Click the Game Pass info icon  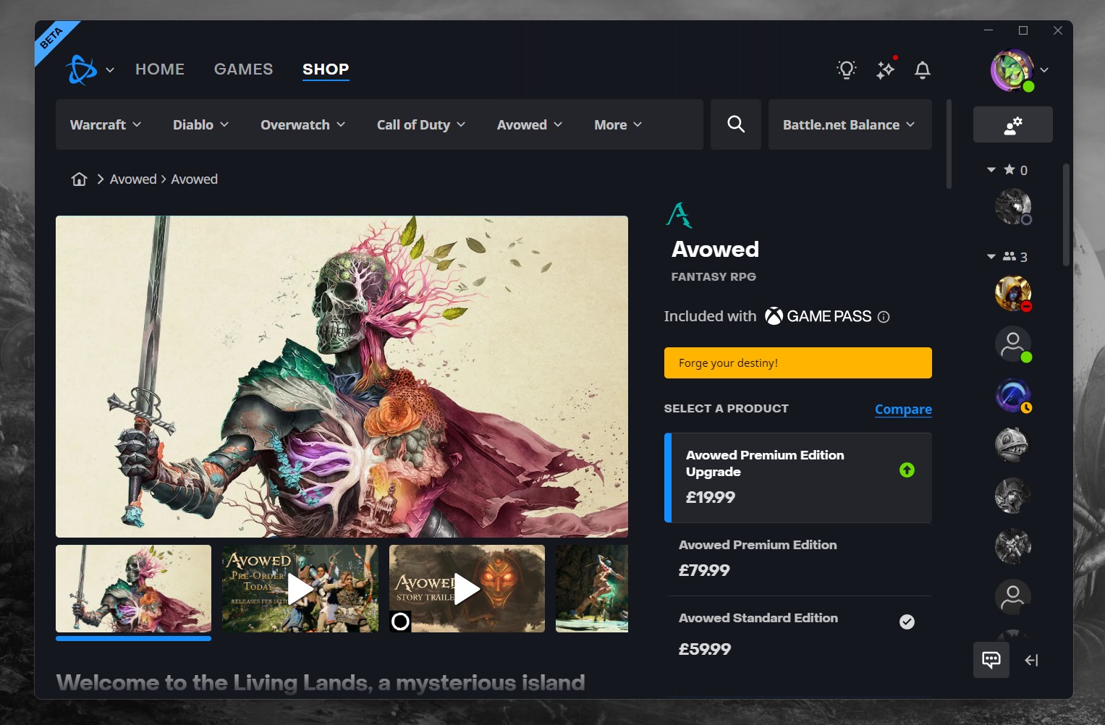(884, 317)
